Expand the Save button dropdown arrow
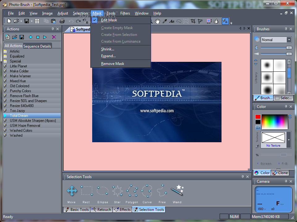This screenshot has width=297, height=222. coord(32,21)
